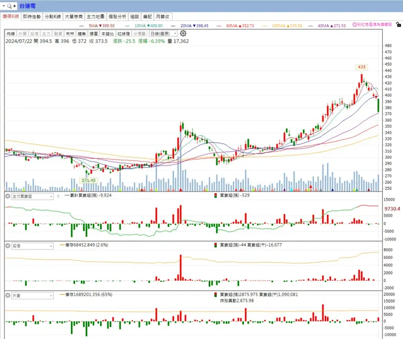Toggle the 趨勢 trend line button
403x339 pixels.
coord(82,34)
